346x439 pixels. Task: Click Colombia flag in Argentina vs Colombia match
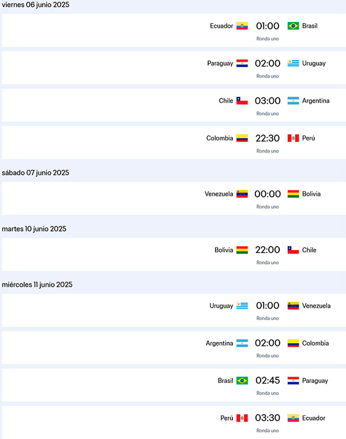coord(293,343)
